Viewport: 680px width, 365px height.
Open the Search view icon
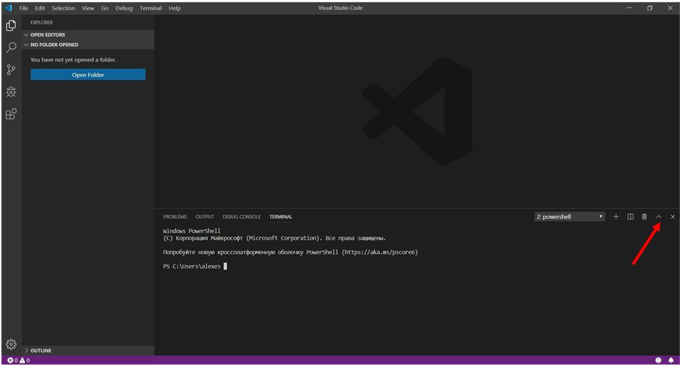click(11, 48)
